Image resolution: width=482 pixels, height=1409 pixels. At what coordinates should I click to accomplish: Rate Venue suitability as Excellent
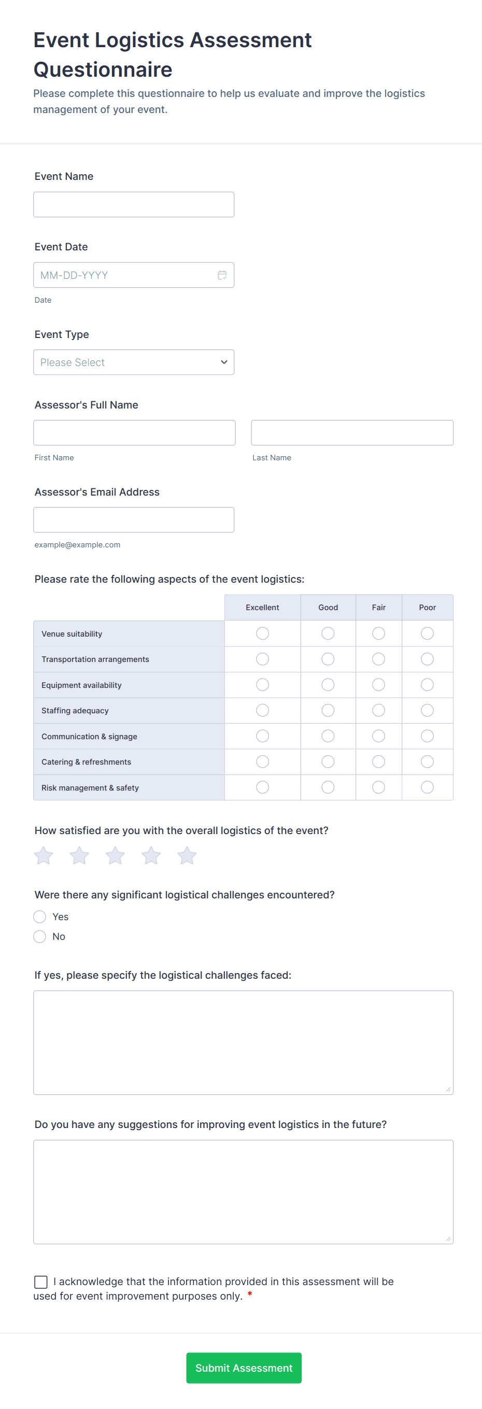[263, 633]
